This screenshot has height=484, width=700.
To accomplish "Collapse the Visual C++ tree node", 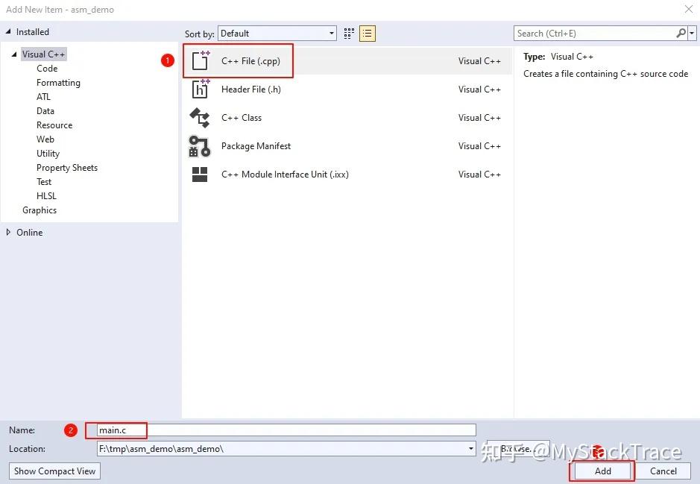I will (14, 54).
